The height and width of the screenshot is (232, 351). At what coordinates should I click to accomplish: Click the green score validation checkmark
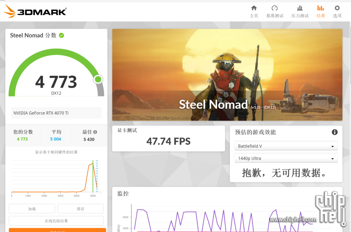pos(61,35)
